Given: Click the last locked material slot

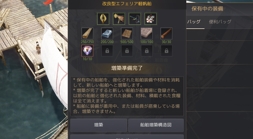Looking at the screenshot, I should (x=166, y=51).
